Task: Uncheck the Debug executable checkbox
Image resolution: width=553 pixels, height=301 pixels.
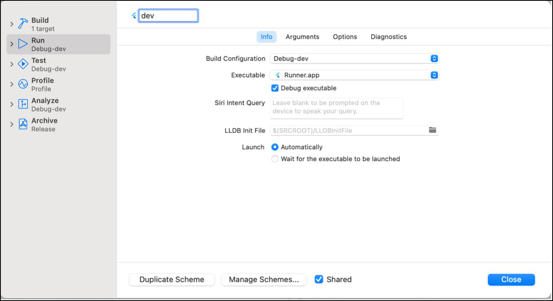Action: tap(275, 88)
